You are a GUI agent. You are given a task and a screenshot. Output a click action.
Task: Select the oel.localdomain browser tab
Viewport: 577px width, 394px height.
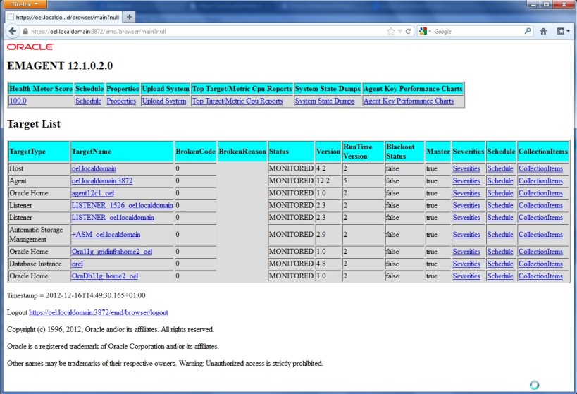[63, 17]
